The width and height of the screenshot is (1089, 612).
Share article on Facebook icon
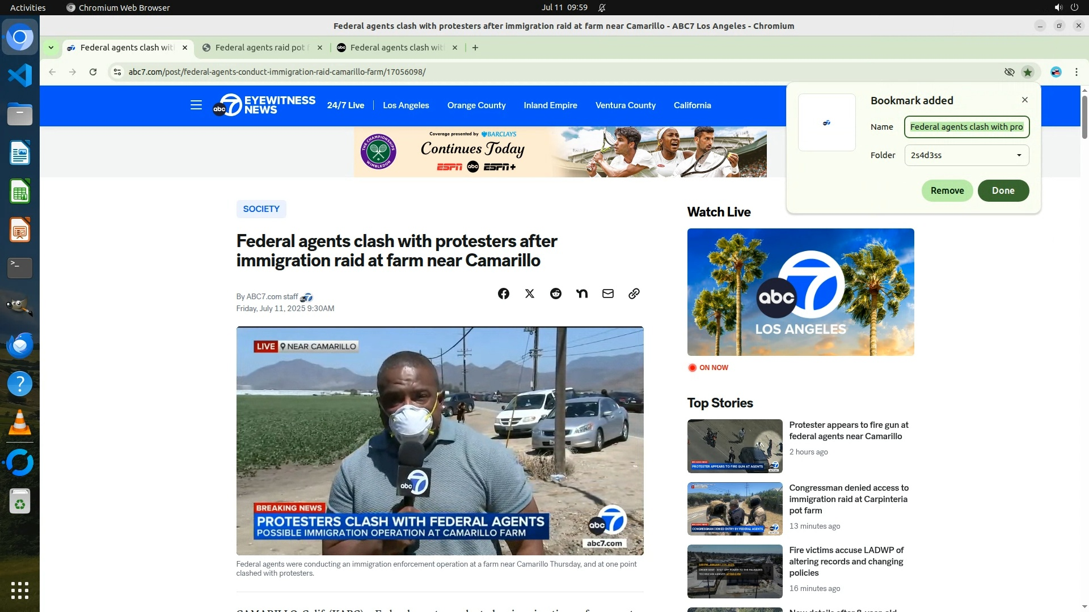tap(503, 294)
